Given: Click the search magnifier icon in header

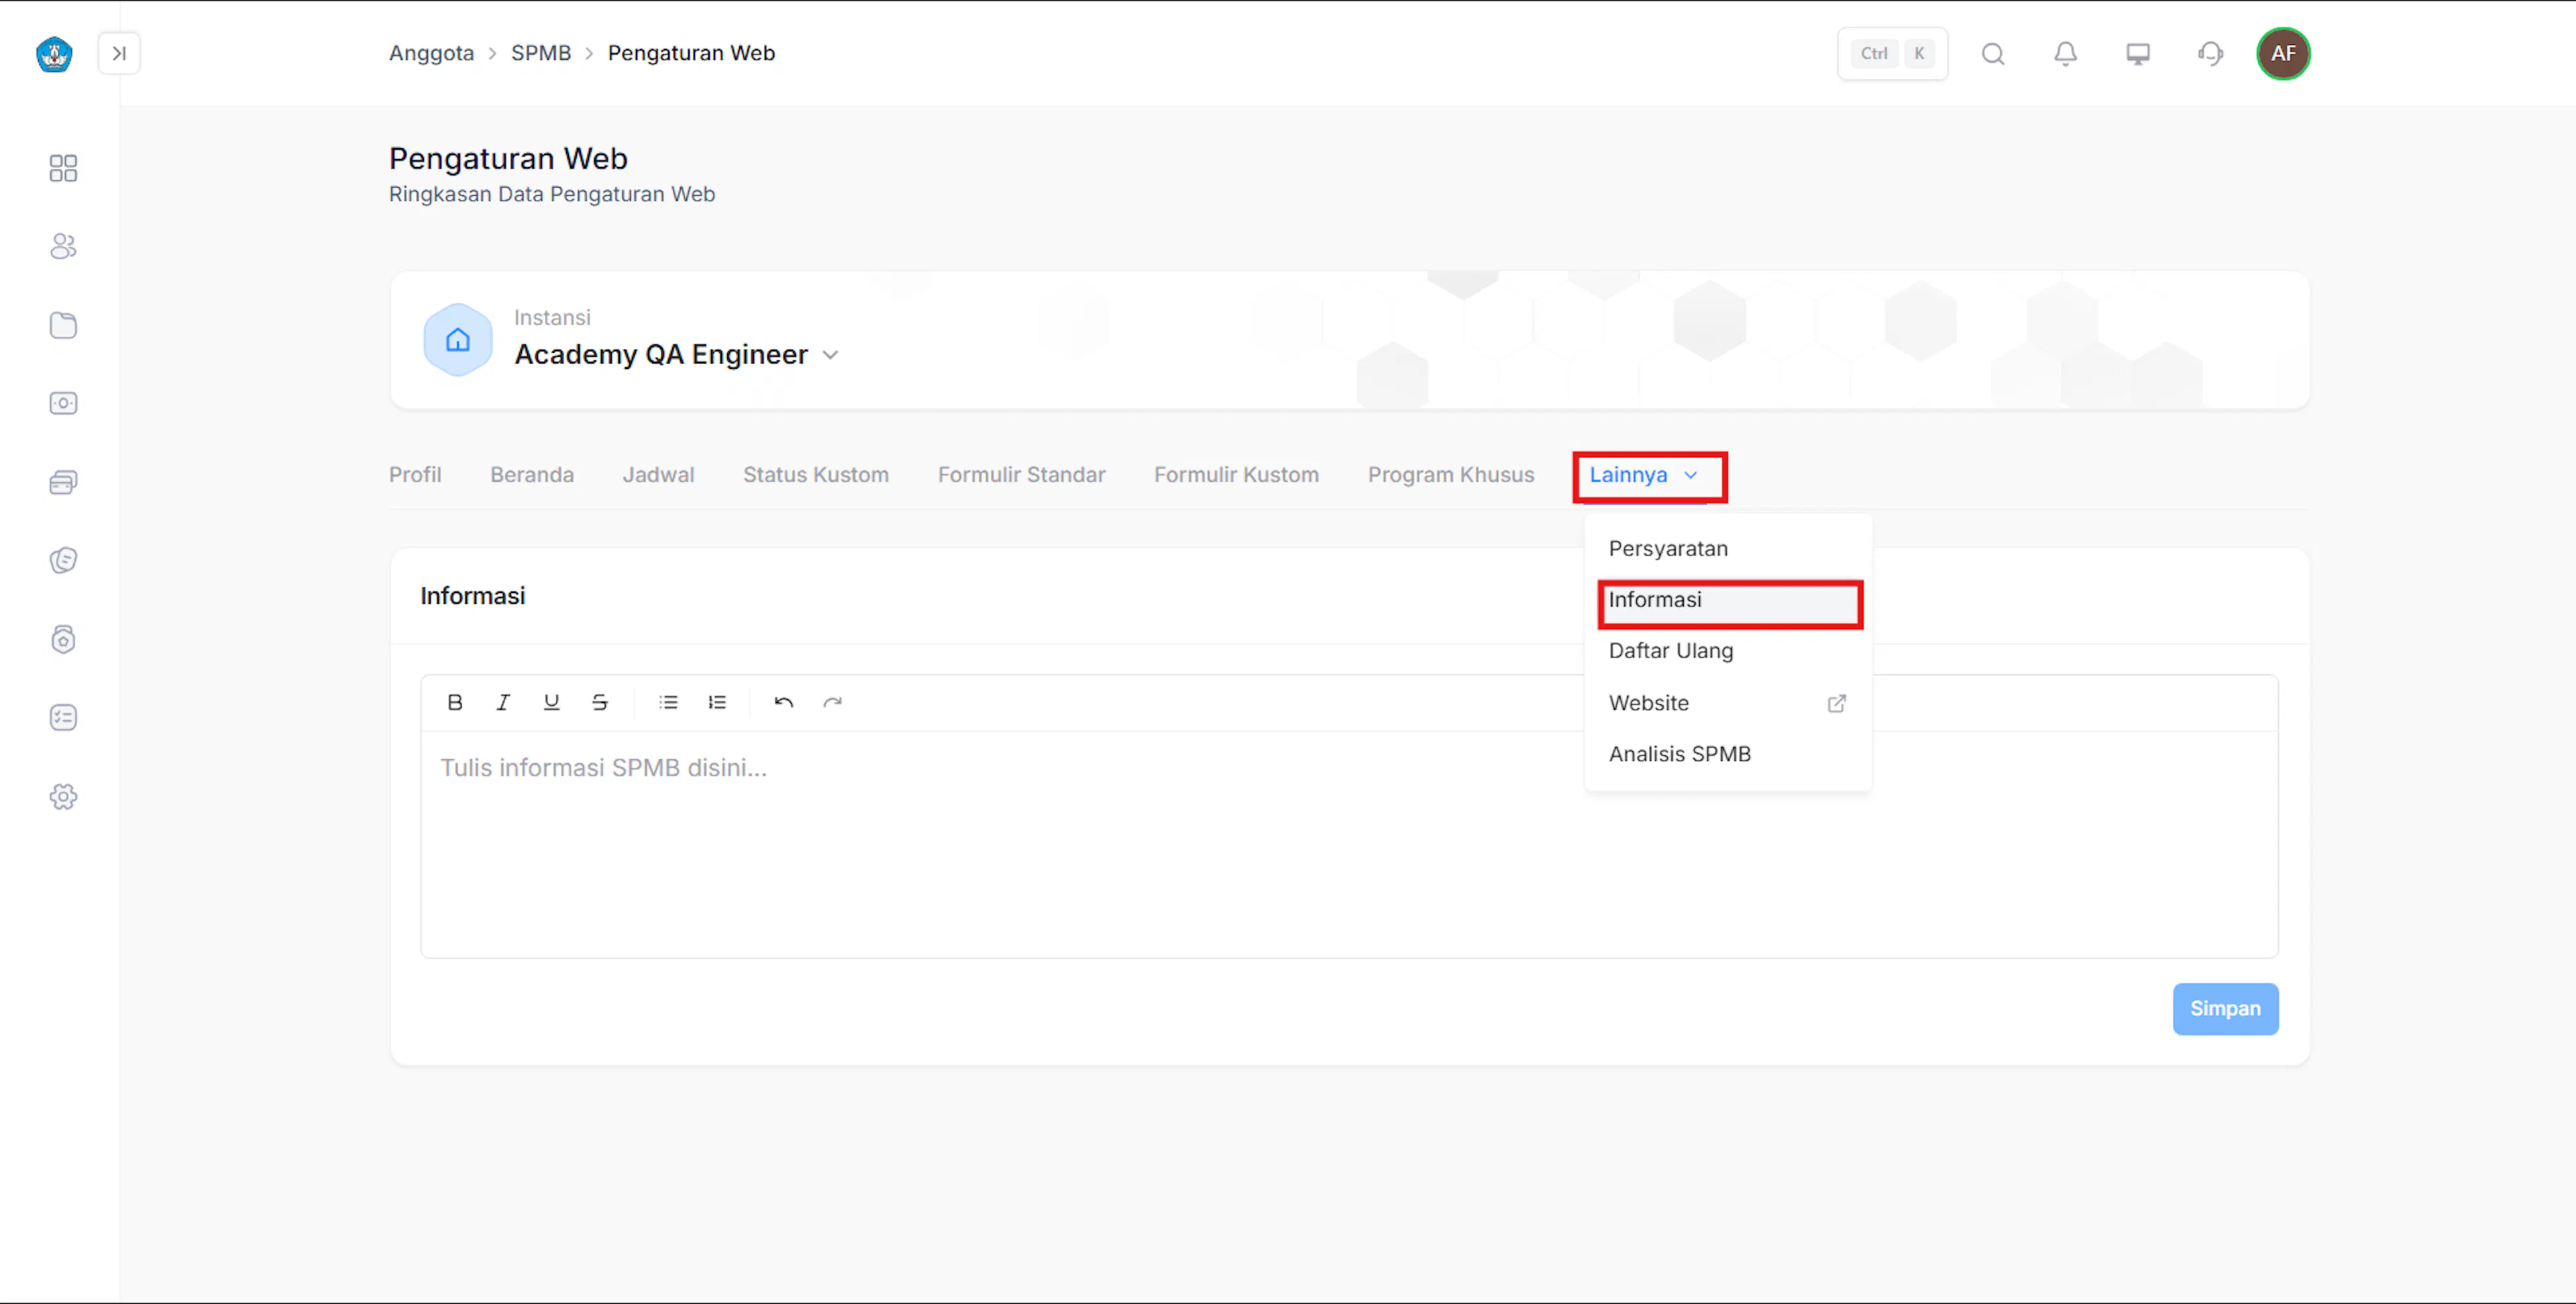Looking at the screenshot, I should click(1993, 54).
